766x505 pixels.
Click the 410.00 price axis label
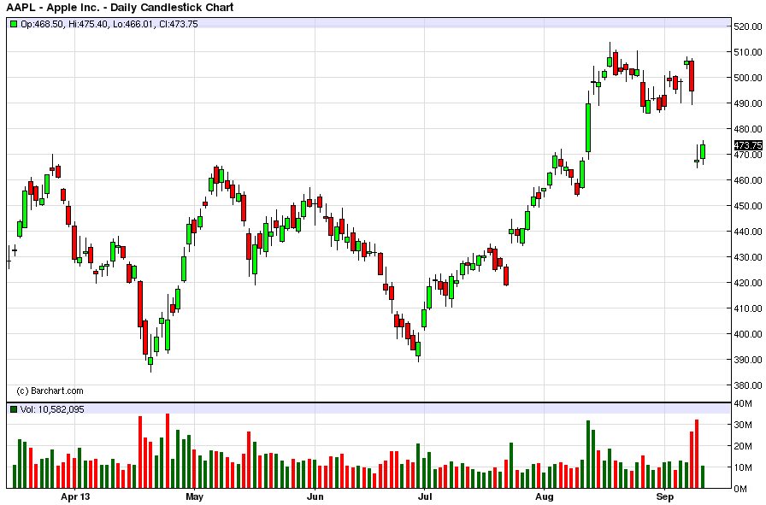point(748,308)
